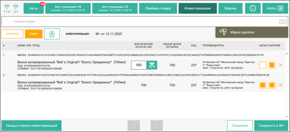Click Admin logout button

(x=275, y=8)
